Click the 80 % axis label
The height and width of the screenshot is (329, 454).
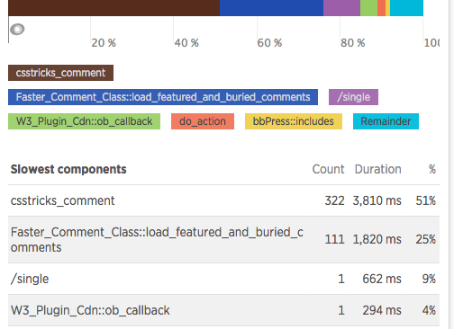coord(353,43)
